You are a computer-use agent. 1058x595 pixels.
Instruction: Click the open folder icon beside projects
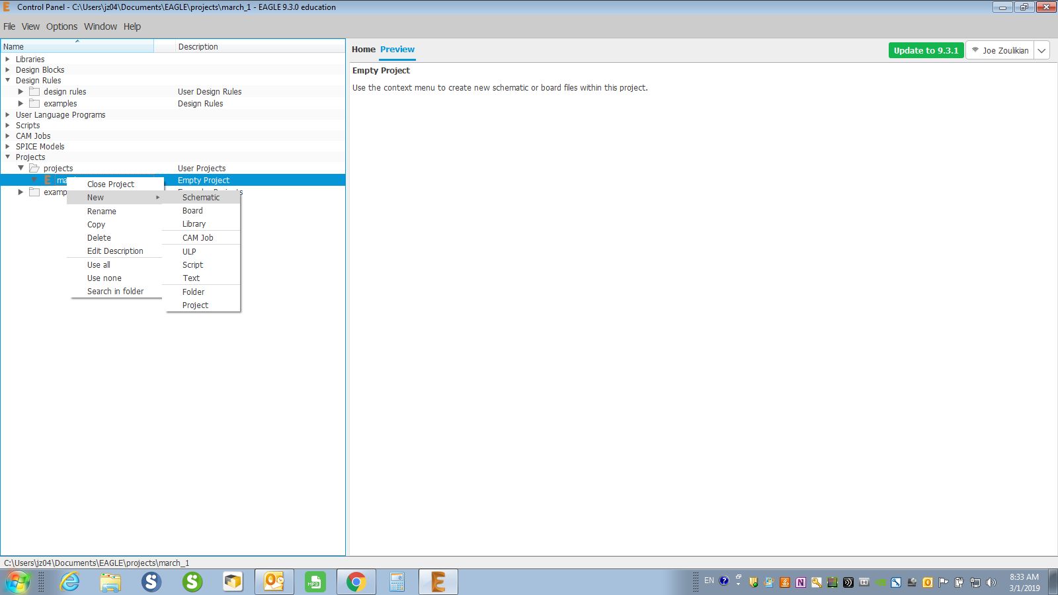click(34, 169)
